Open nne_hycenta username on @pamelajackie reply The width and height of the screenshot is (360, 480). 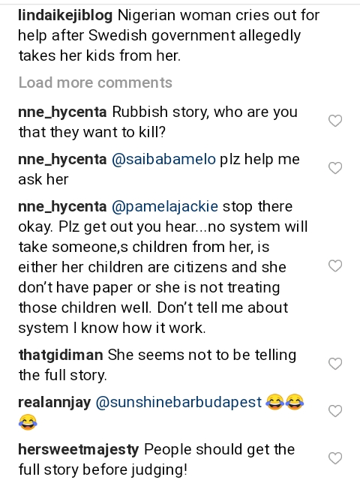(62, 207)
